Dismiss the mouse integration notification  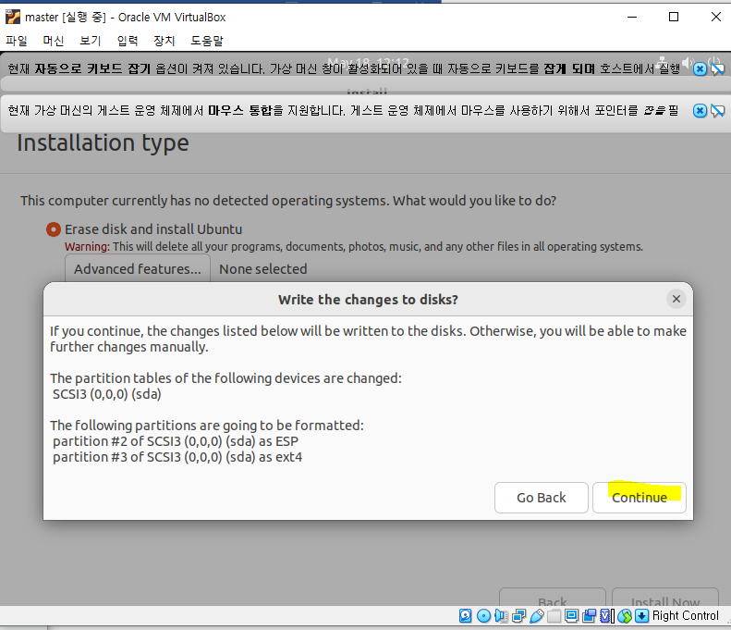[x=700, y=111]
